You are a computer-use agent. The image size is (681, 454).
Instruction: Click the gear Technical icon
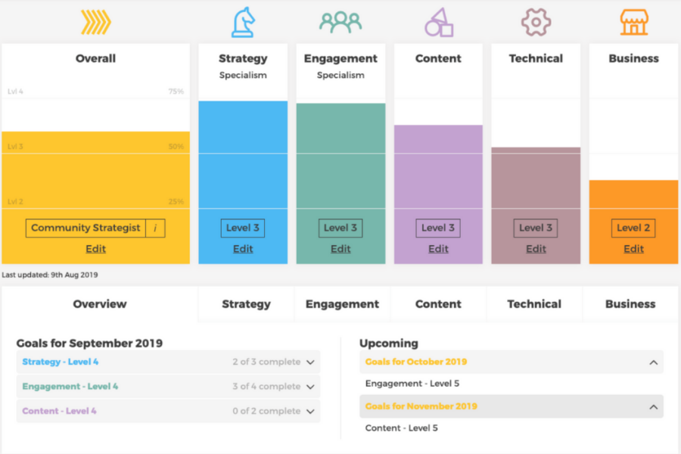[x=536, y=23]
